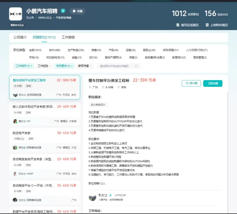Select 嵌入式软件测试开发专家 job card
This screenshot has height=214, width=237.
45,114
